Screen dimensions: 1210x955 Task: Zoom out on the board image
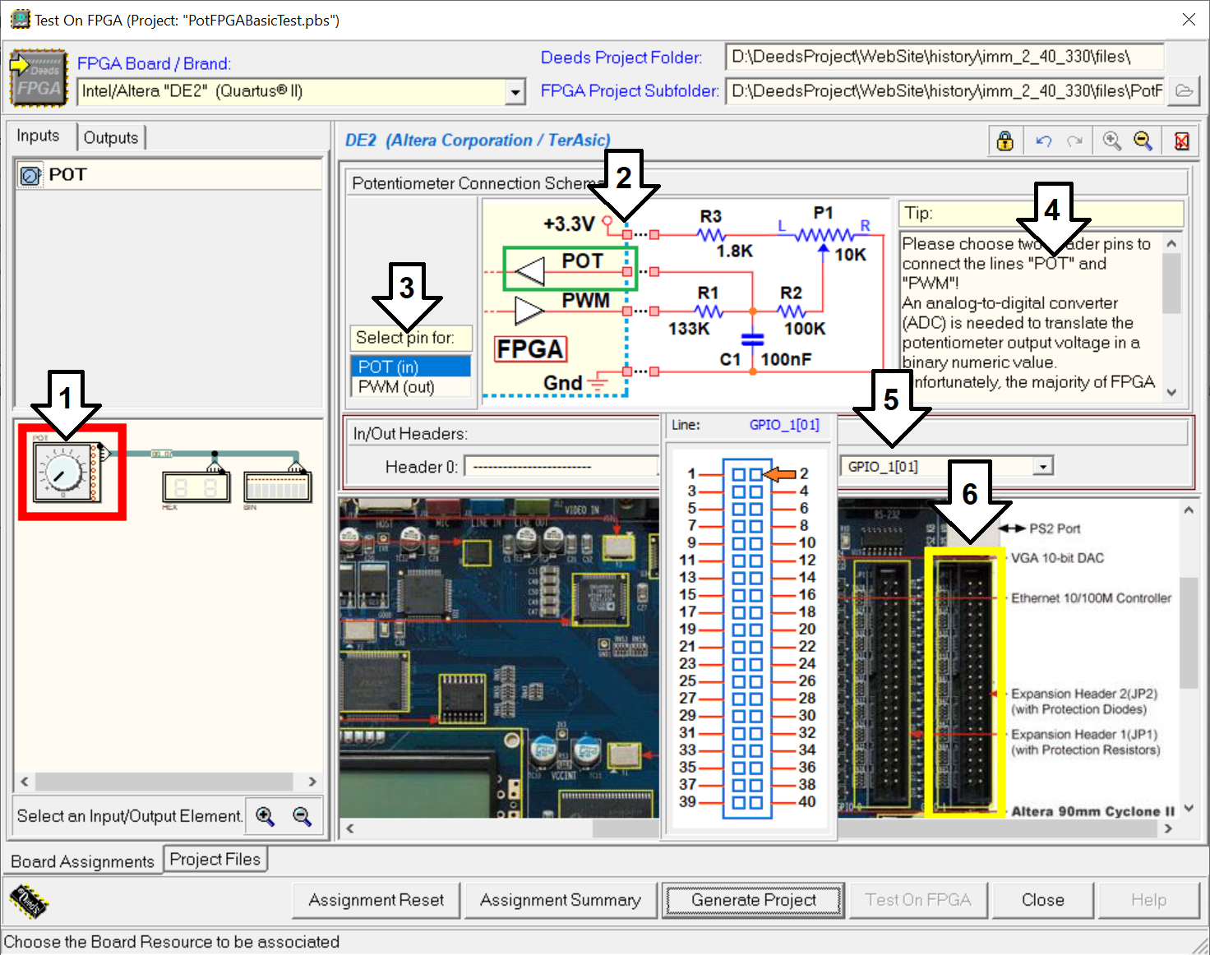(1143, 141)
